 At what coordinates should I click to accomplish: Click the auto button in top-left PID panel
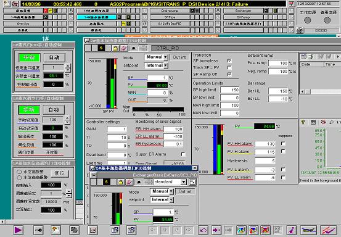(x=54, y=57)
